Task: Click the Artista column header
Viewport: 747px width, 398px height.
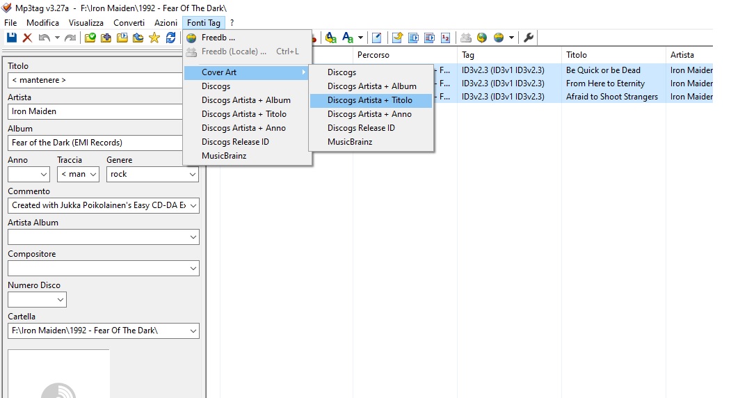Action: (x=690, y=55)
